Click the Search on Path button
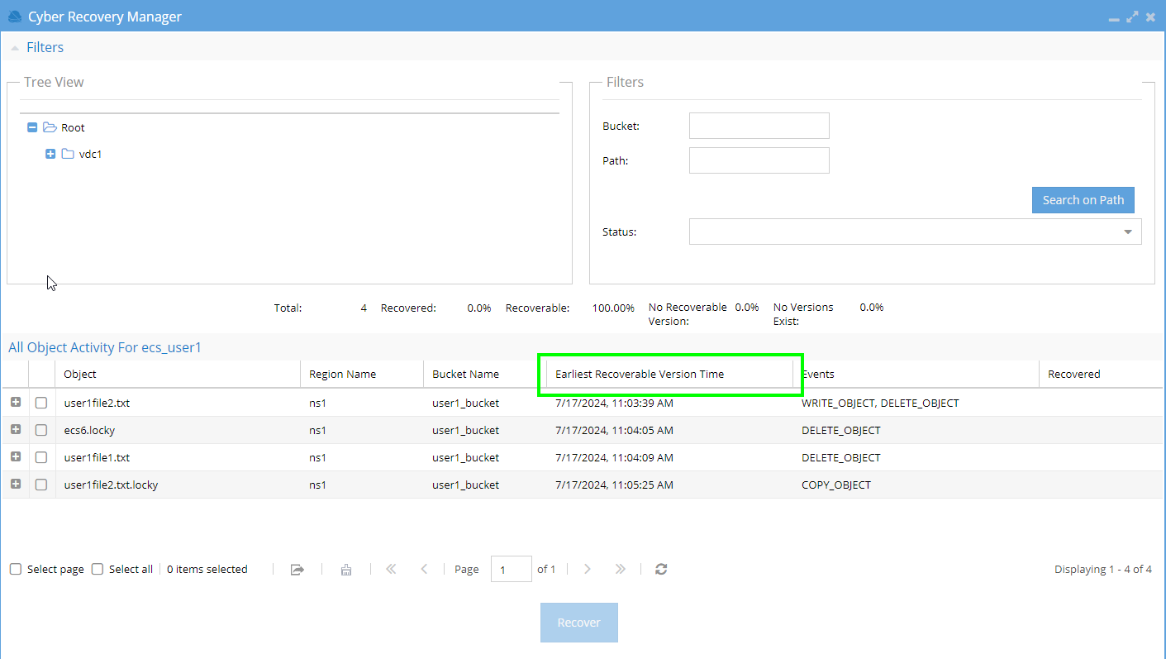 (1083, 199)
